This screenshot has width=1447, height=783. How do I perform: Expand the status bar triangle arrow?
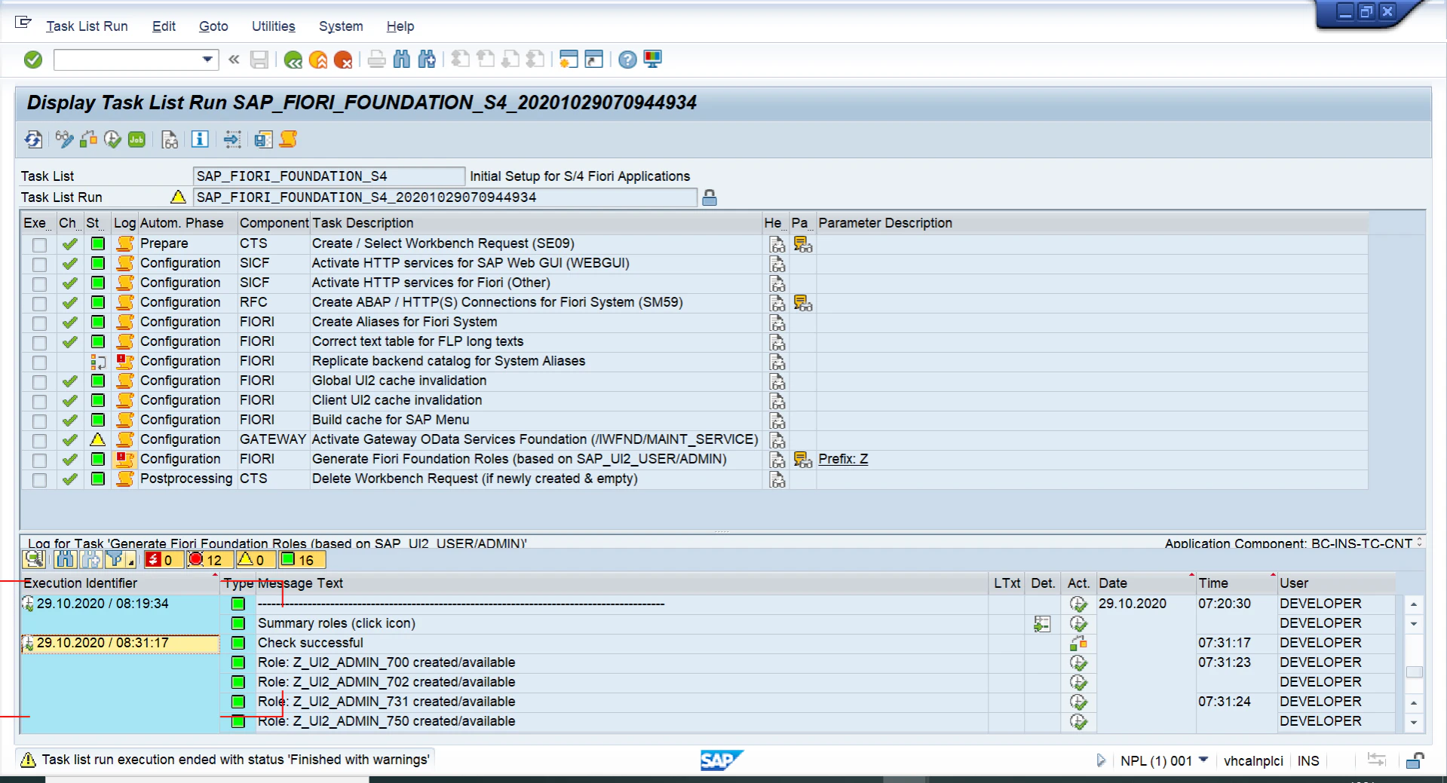[x=1100, y=760]
